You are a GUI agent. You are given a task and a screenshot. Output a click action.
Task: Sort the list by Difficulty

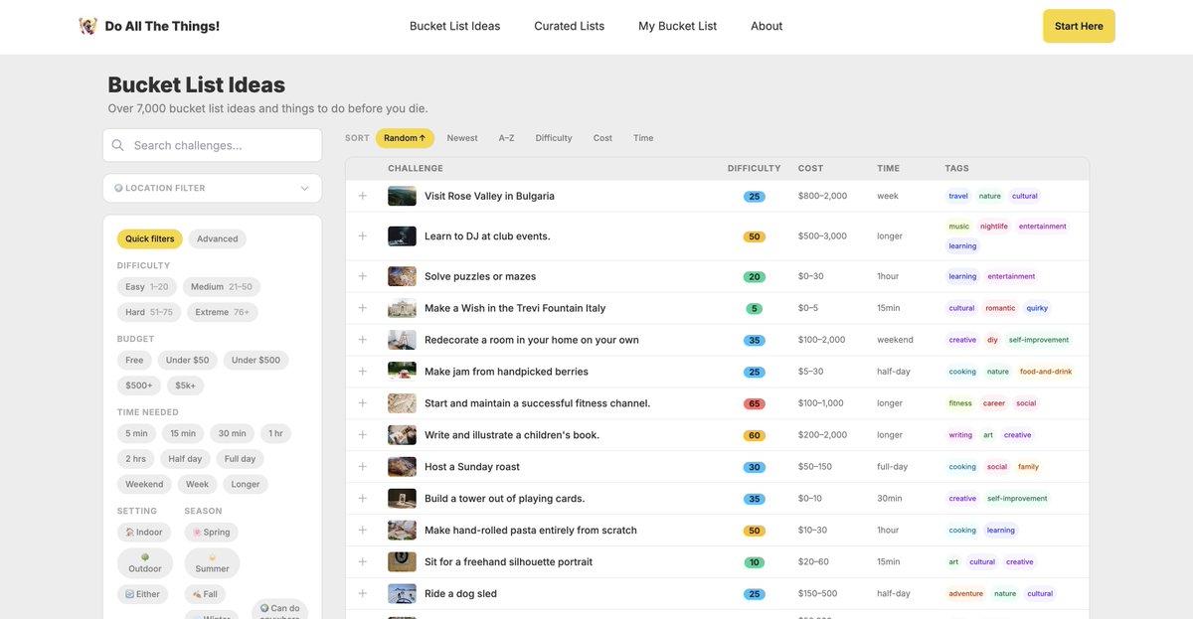tap(554, 138)
